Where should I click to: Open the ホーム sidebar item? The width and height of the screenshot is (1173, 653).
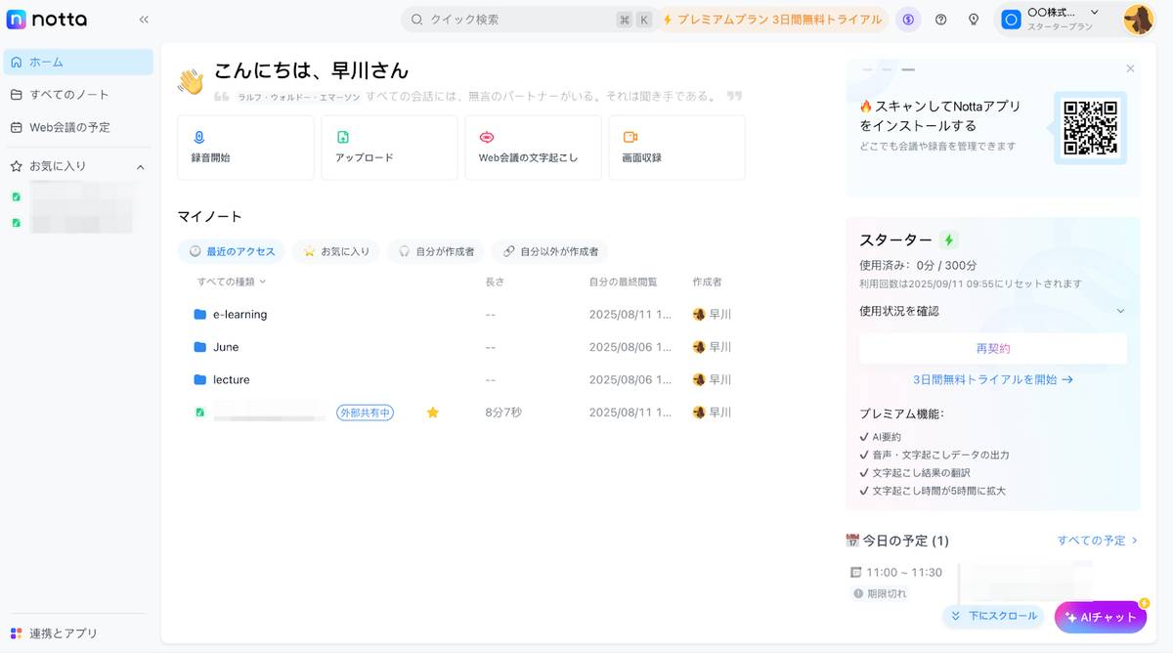coord(78,62)
